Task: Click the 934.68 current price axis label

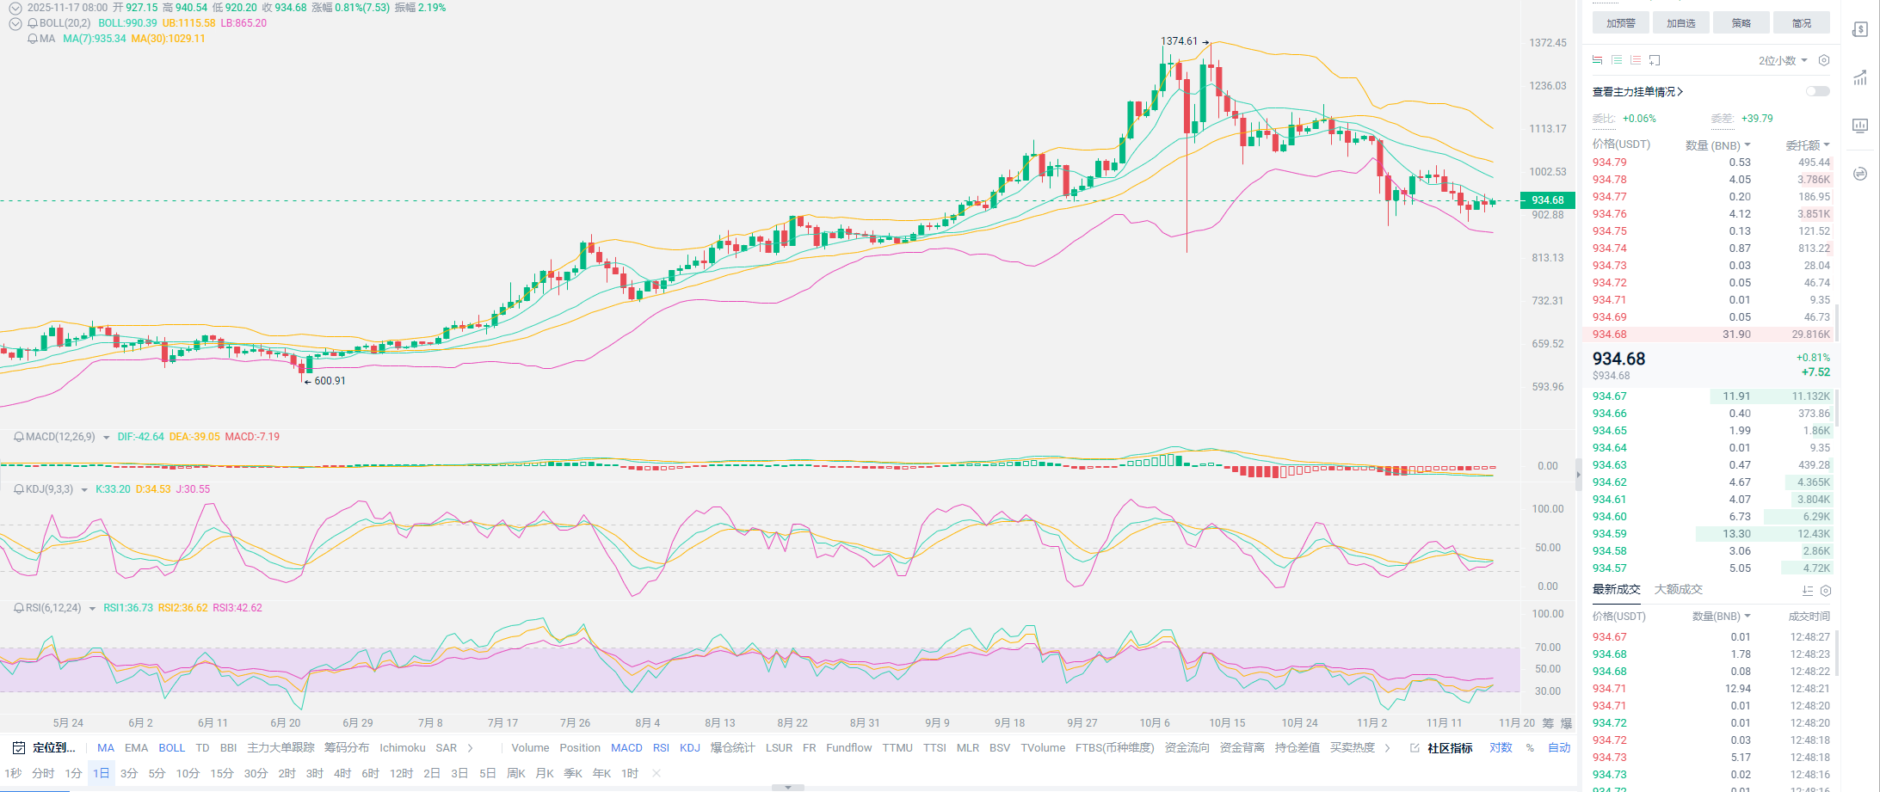Action: pyautogui.click(x=1547, y=200)
